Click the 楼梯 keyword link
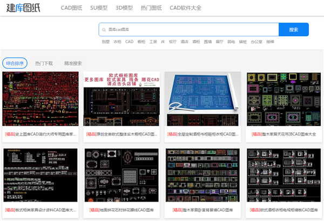This screenshot has height=221, width=324. [x=271, y=42]
